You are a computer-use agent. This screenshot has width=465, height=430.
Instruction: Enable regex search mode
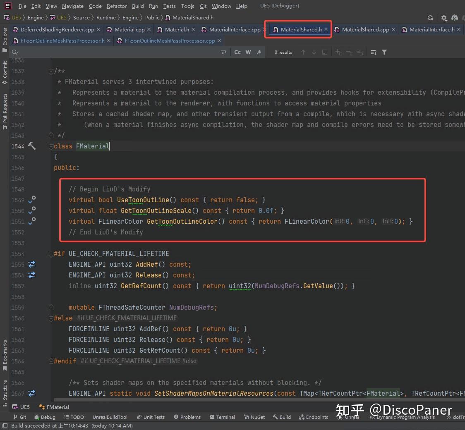click(x=258, y=52)
